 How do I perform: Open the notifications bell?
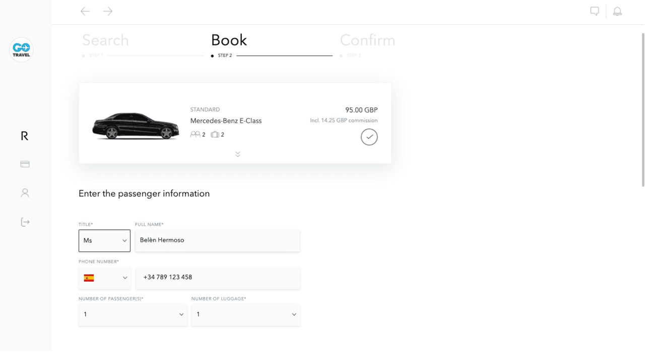[617, 11]
